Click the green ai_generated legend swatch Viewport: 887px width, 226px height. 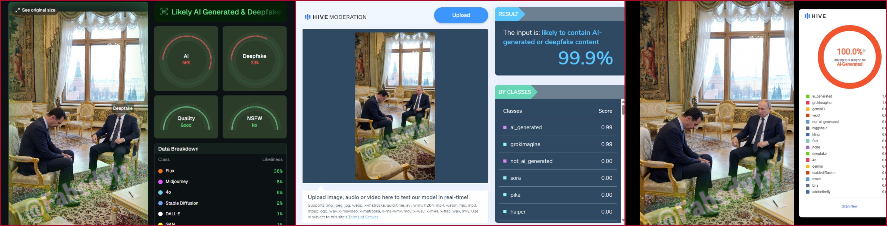point(807,96)
